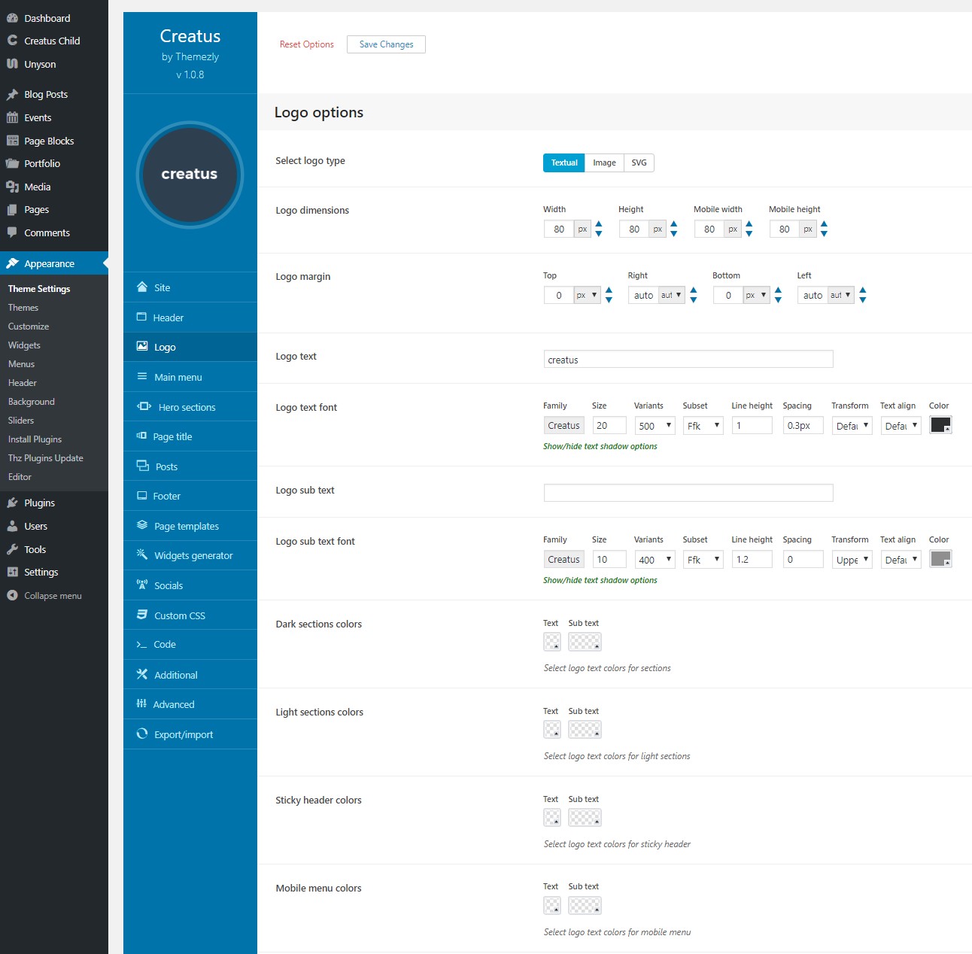Open logo text font Variants dropdown
This screenshot has height=954, width=972.
(x=655, y=426)
